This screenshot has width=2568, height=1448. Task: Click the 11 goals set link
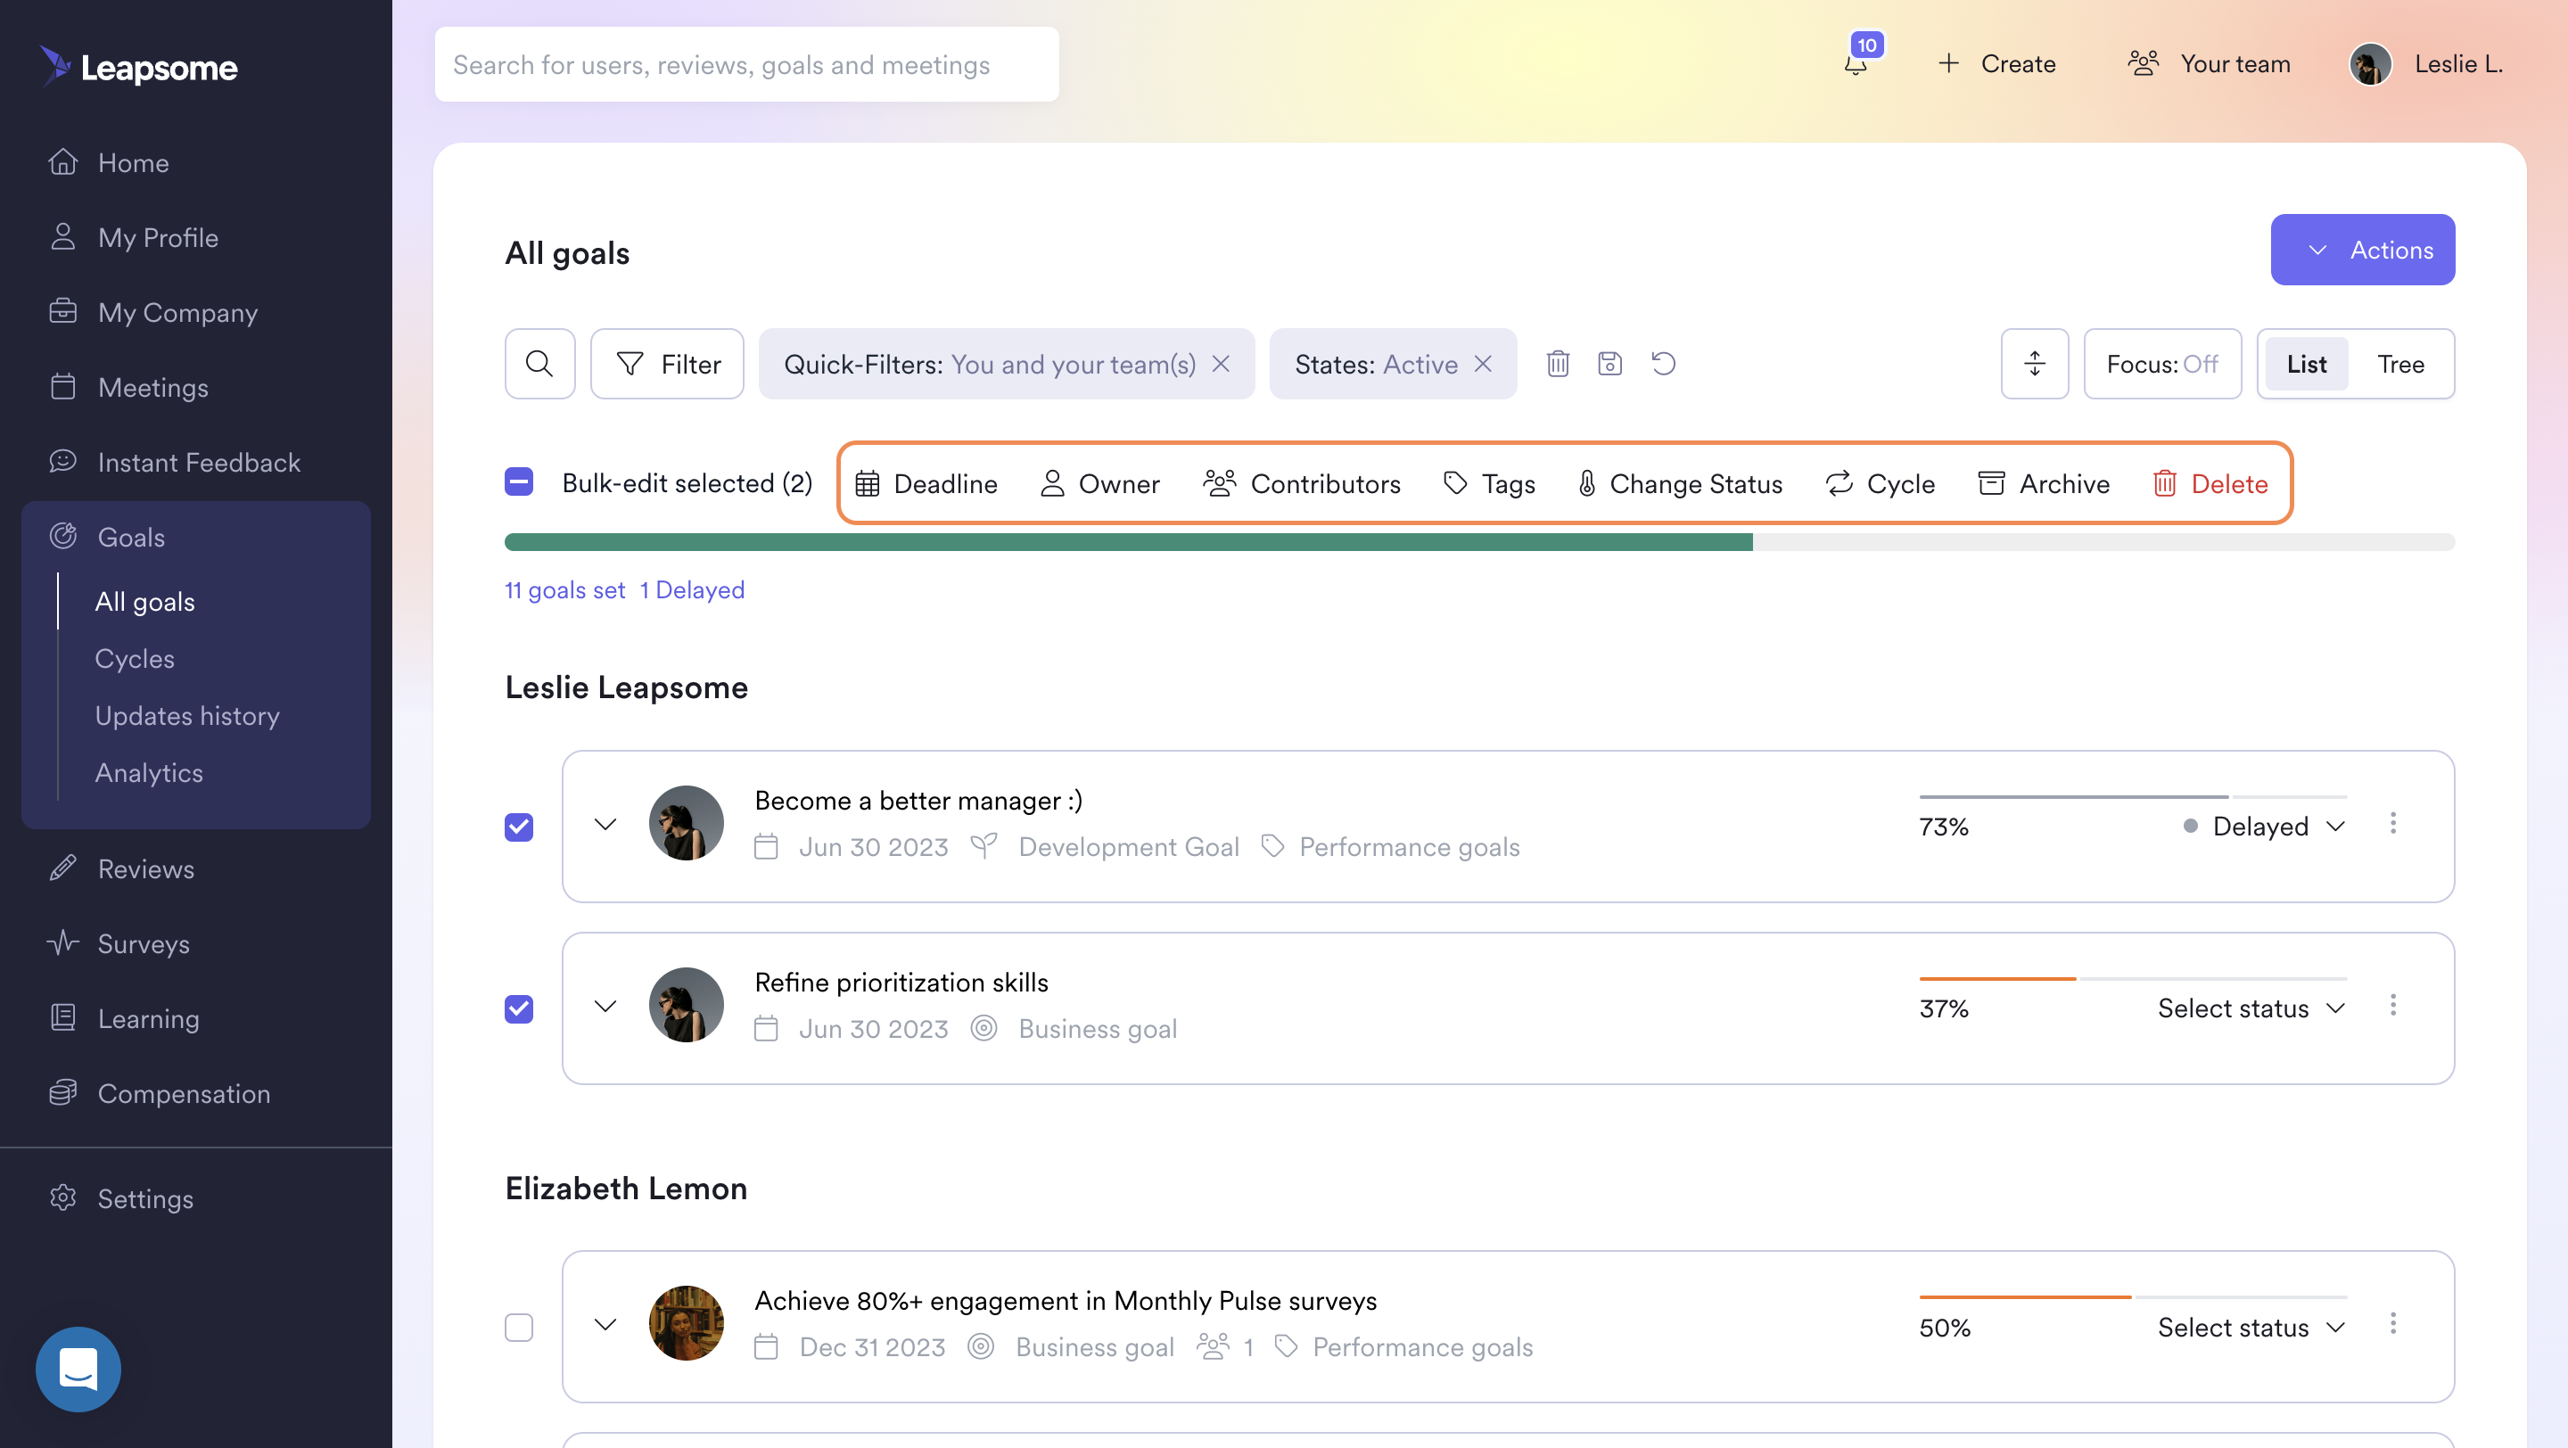pos(565,590)
